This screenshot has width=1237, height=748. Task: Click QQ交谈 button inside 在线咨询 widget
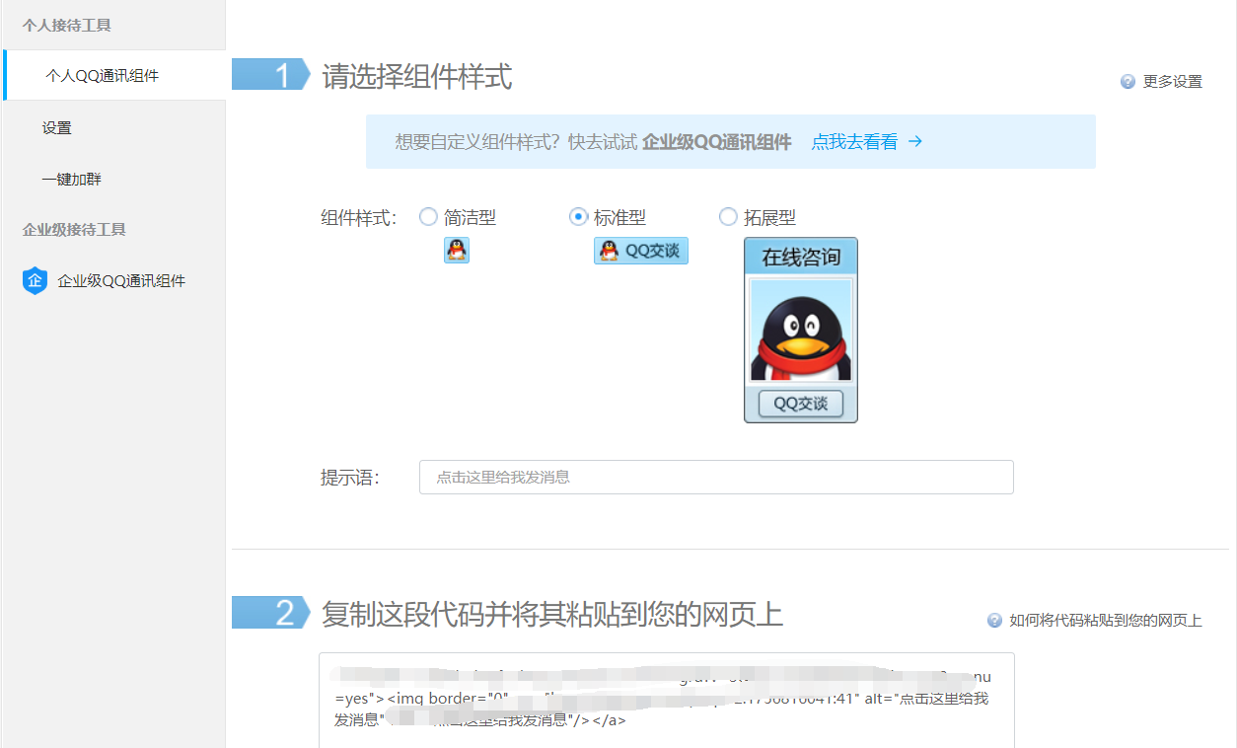point(801,404)
